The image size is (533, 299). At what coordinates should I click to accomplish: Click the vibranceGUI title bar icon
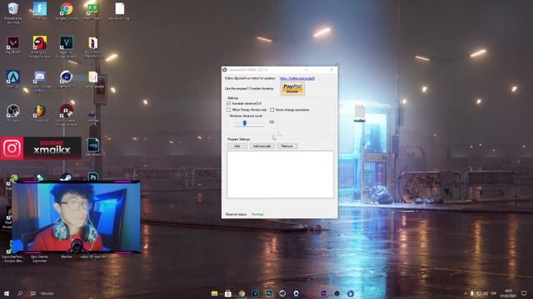tap(225, 70)
